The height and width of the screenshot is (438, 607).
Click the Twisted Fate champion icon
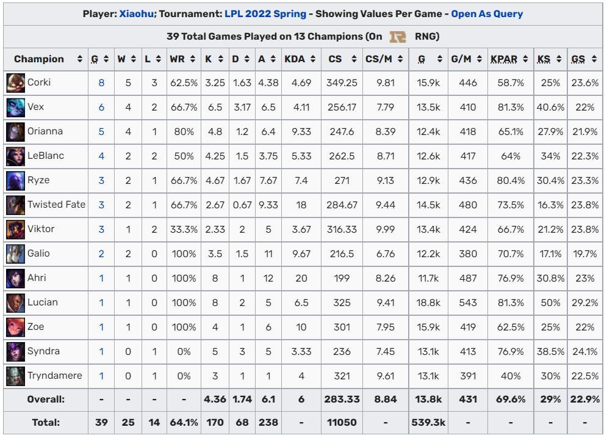(16, 205)
